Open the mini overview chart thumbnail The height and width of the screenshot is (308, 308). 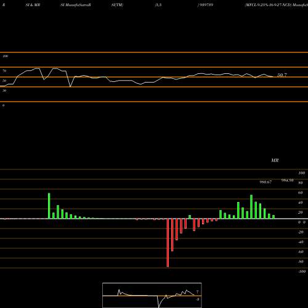coord(152,295)
